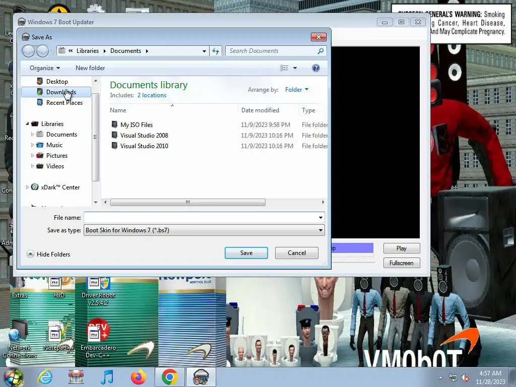Click the horizontal scrollbar in file list
This screenshot has height=387, width=516.
[187, 202]
